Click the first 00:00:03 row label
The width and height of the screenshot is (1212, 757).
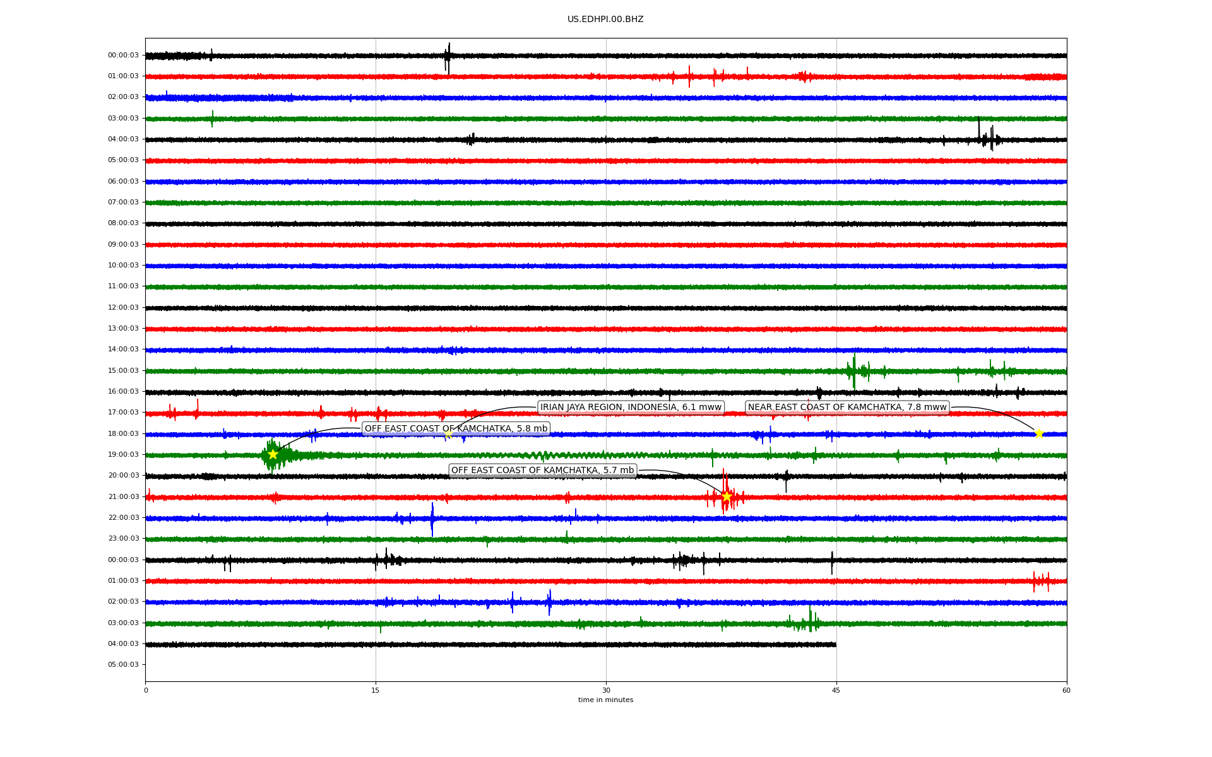pos(123,56)
